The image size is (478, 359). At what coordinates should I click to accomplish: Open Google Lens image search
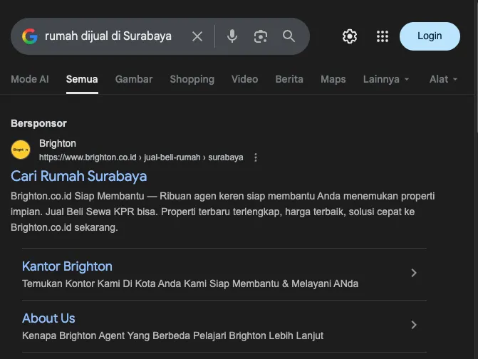(261, 36)
